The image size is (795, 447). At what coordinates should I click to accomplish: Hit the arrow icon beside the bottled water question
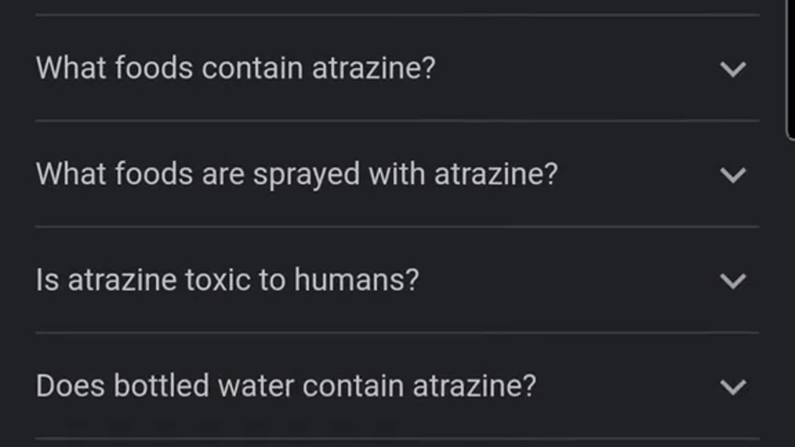(733, 387)
